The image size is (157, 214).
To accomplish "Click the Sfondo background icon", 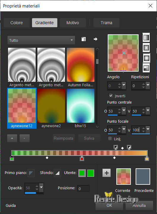I will click(x=57, y=173).
